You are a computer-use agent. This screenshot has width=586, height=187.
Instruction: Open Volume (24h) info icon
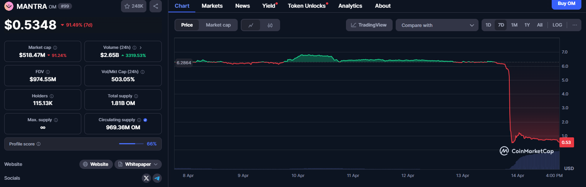tap(134, 48)
